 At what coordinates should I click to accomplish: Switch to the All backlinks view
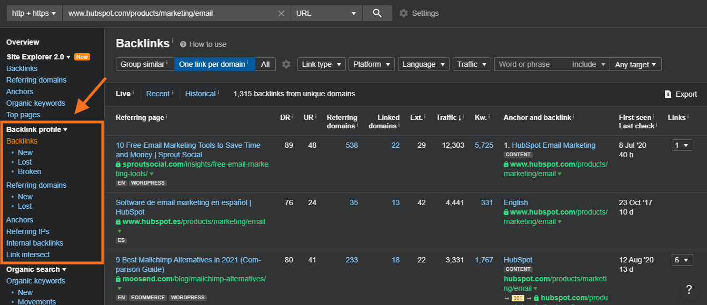tap(265, 64)
